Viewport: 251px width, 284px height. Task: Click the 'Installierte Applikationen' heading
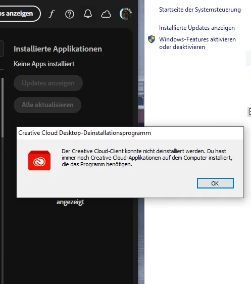click(58, 49)
